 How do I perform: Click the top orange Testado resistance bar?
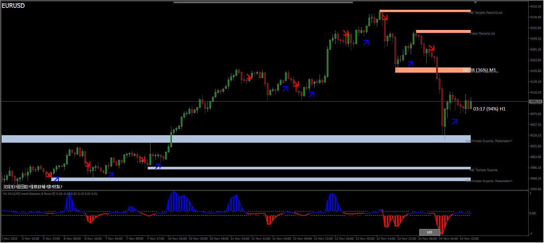click(x=425, y=11)
